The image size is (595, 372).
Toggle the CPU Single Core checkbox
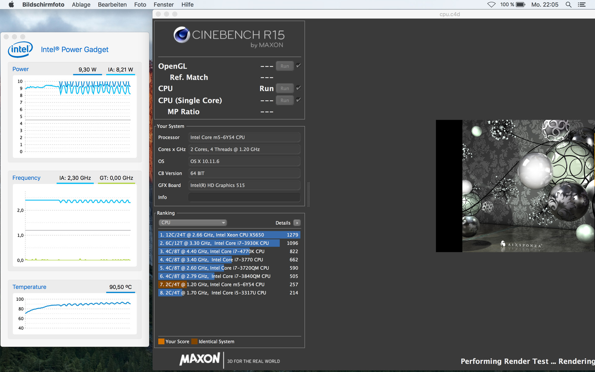tap(298, 100)
